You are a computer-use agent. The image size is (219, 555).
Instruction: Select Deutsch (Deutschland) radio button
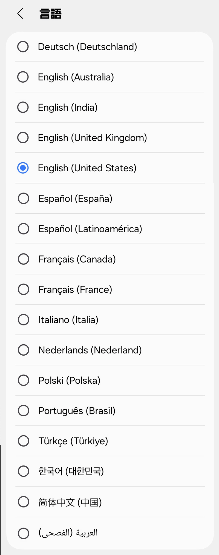23,47
